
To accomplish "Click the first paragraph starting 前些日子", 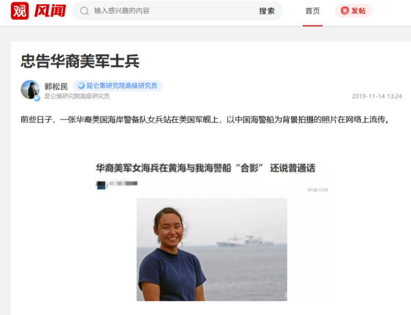I will pos(206,119).
